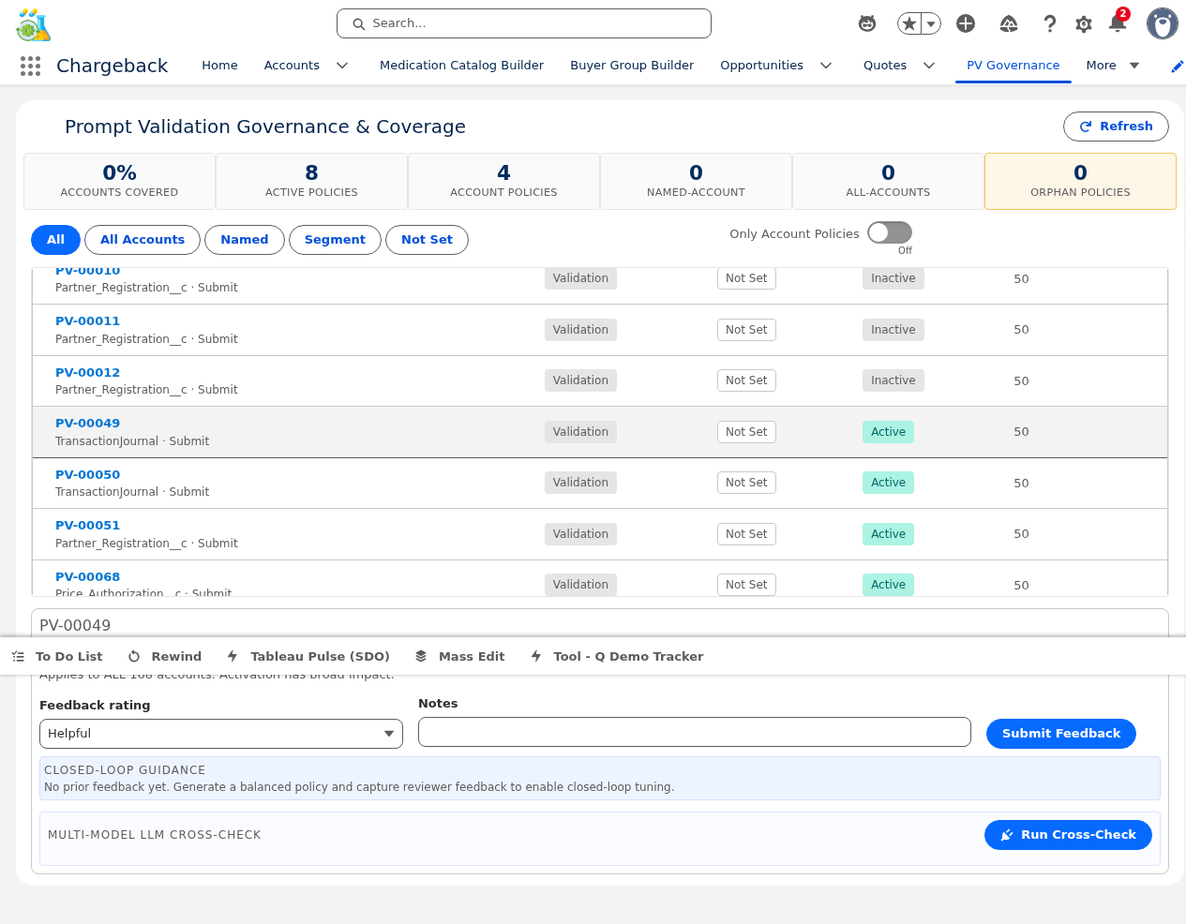Open the Accounts tab

click(x=292, y=66)
